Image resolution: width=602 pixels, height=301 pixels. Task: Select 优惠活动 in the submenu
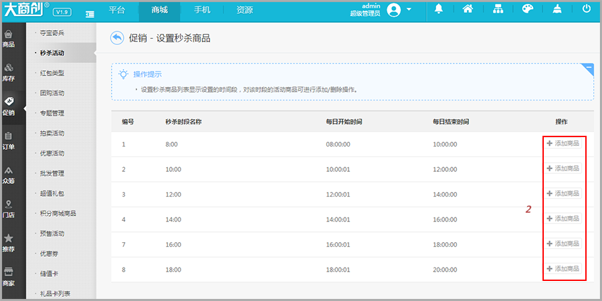[52, 153]
